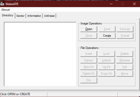Click the Move button
Screen dimensions: 140x97
(x=125, y=74)
